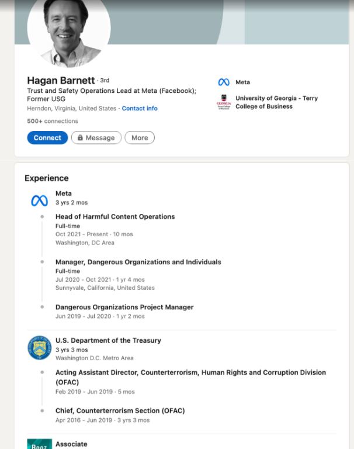Image resolution: width=354 pixels, height=449 pixels.
Task: Open the Contact info link
Action: (x=140, y=108)
